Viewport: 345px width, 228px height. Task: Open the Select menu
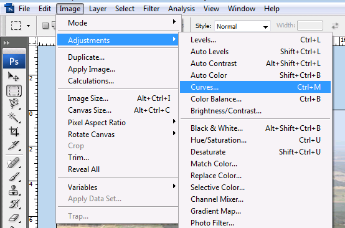125,9
